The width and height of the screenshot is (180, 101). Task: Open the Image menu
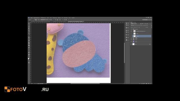coord(43,18)
